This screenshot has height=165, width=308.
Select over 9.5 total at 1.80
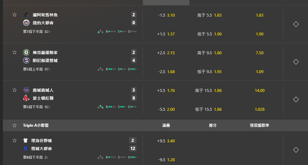point(209,53)
